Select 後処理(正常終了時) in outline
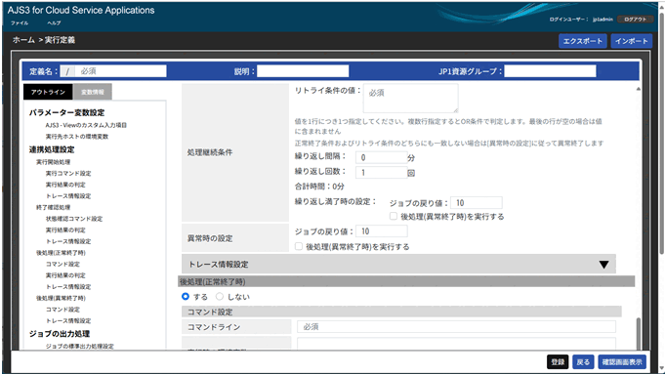Viewport: 666px width, 375px height. pos(61,253)
